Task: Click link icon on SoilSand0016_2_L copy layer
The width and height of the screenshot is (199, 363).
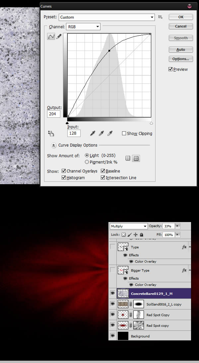Action: click(x=131, y=304)
